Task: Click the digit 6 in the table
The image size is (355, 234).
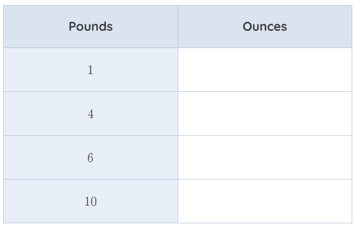Action: pyautogui.click(x=90, y=158)
